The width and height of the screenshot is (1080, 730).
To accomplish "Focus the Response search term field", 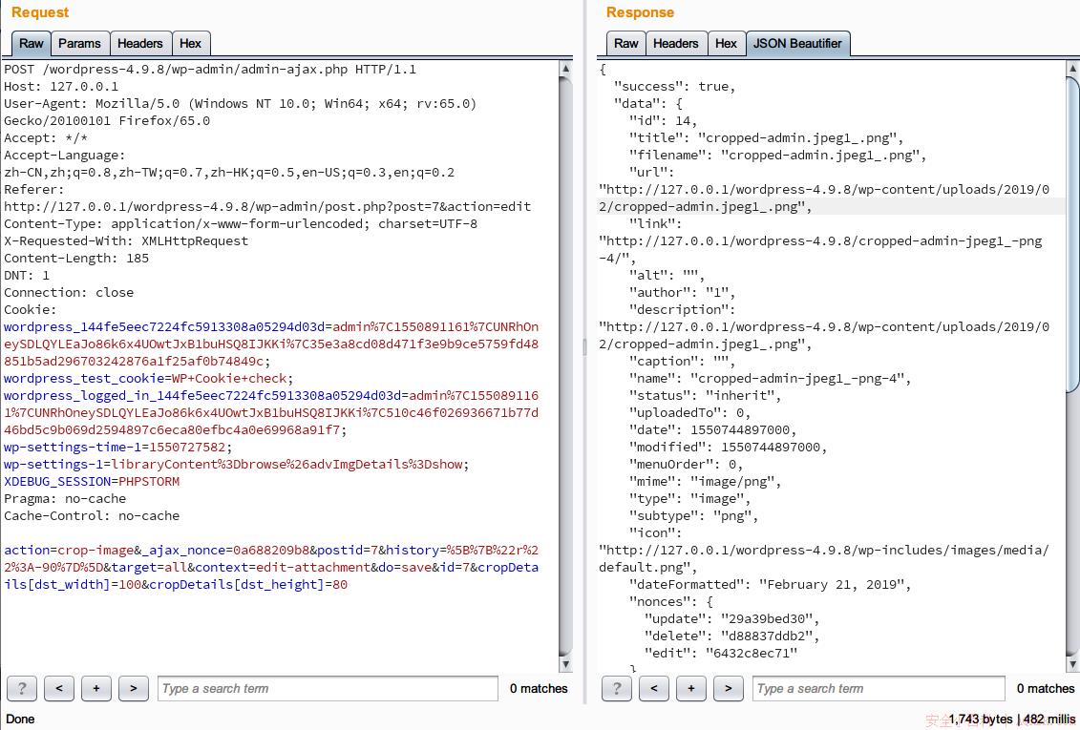I will tap(879, 688).
